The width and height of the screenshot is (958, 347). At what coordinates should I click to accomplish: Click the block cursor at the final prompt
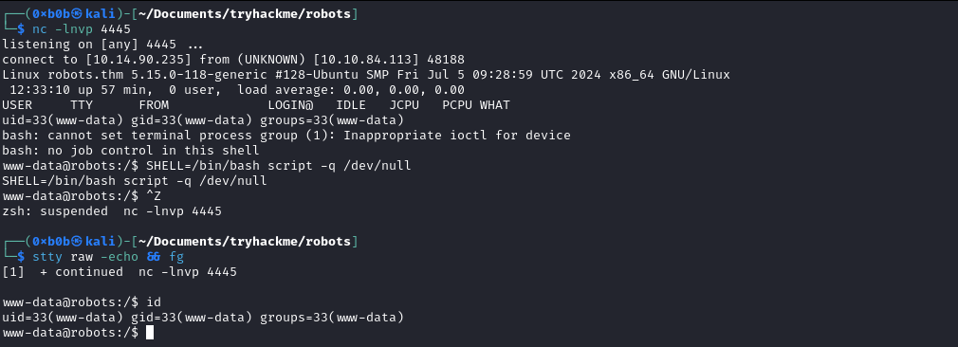150,333
